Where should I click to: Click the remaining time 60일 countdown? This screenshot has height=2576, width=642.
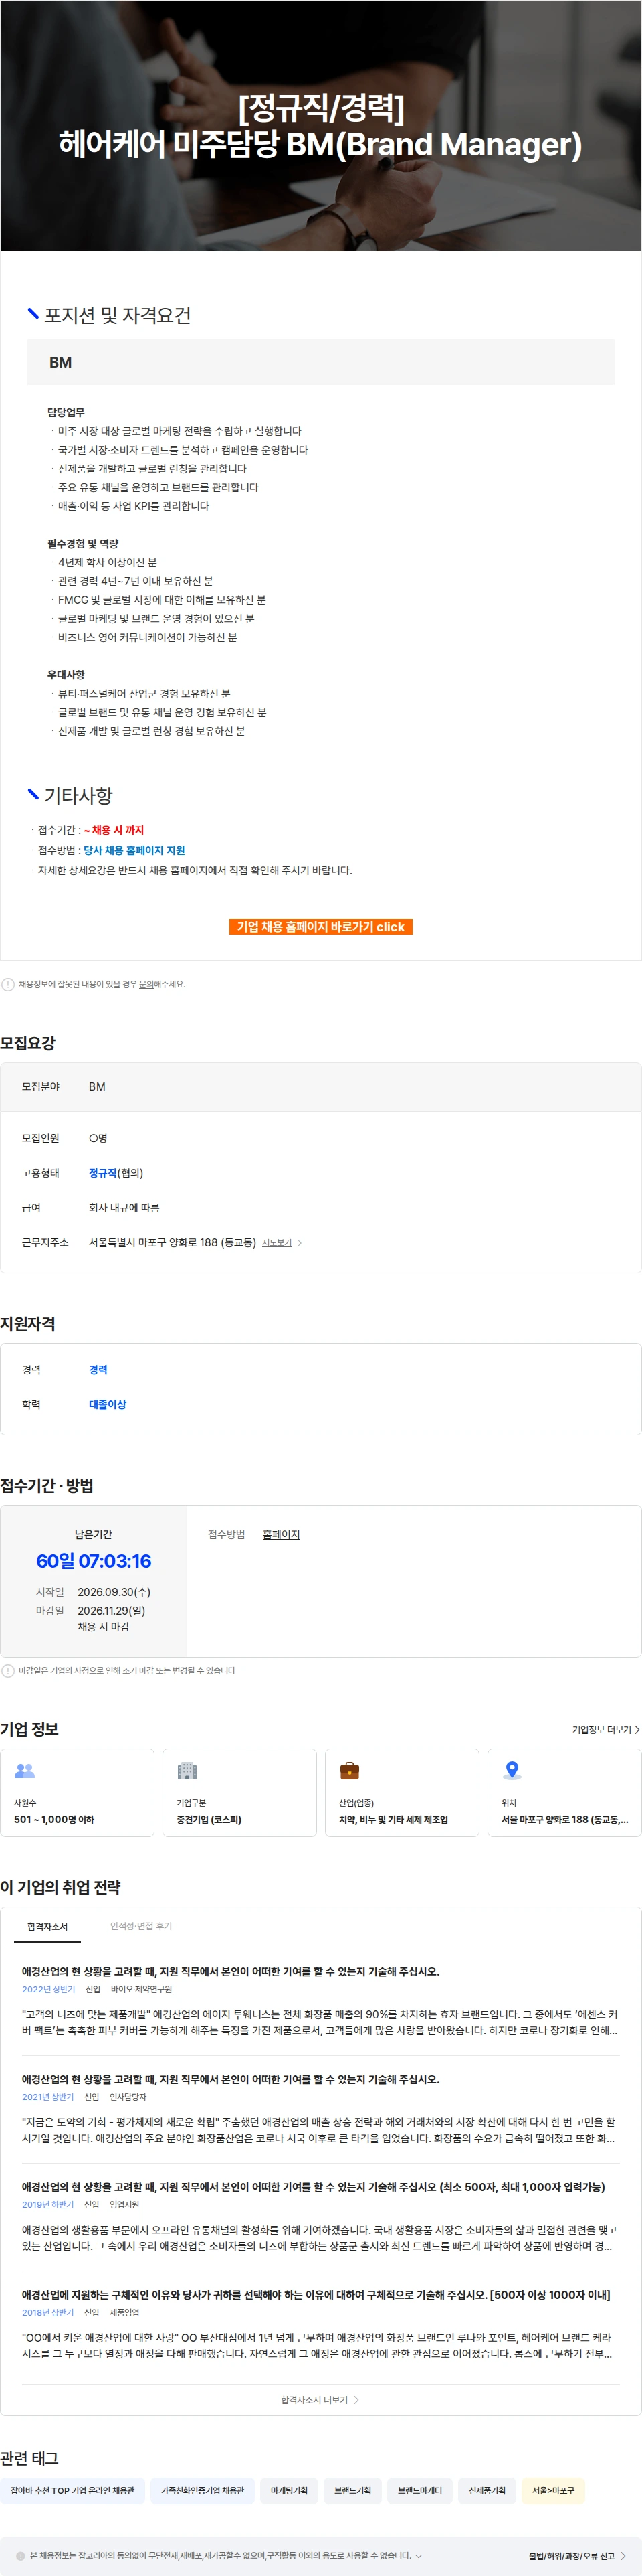[94, 1561]
